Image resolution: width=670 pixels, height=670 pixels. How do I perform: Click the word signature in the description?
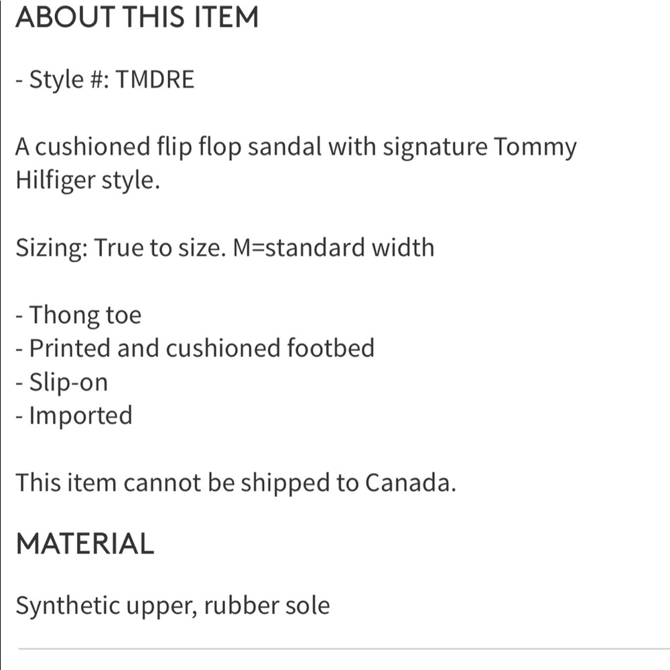coord(435,148)
